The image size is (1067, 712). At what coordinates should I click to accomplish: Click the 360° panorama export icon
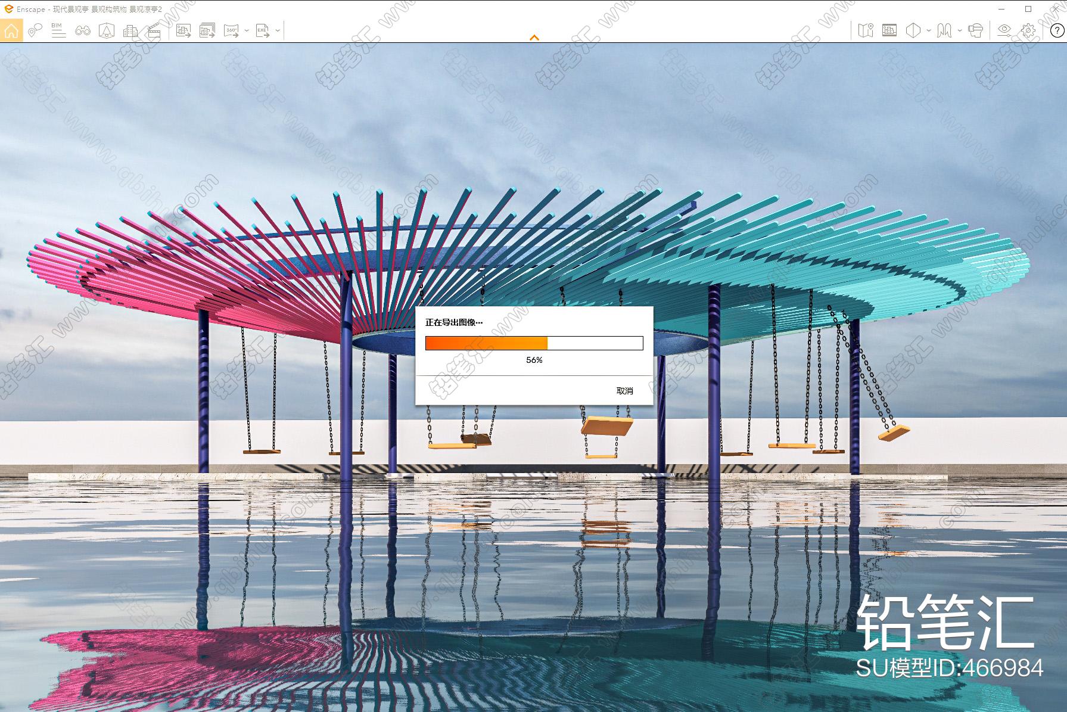[x=231, y=30]
